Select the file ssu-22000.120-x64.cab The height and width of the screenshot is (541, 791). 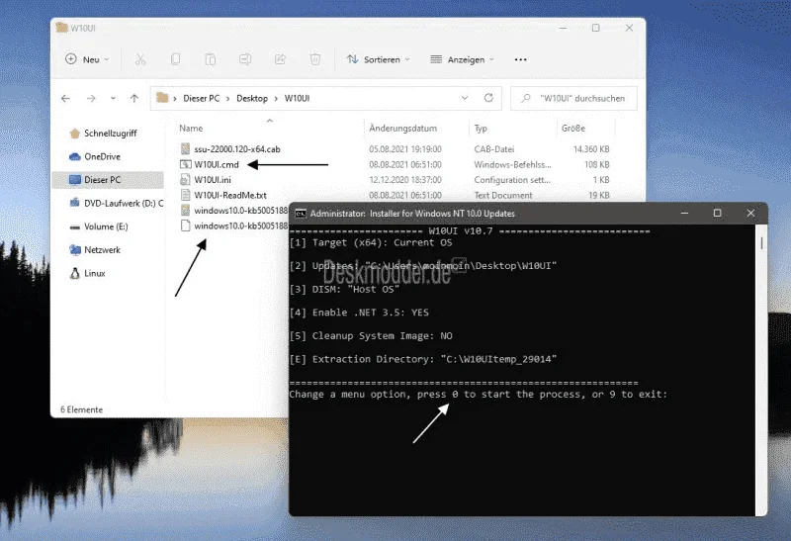[237, 149]
